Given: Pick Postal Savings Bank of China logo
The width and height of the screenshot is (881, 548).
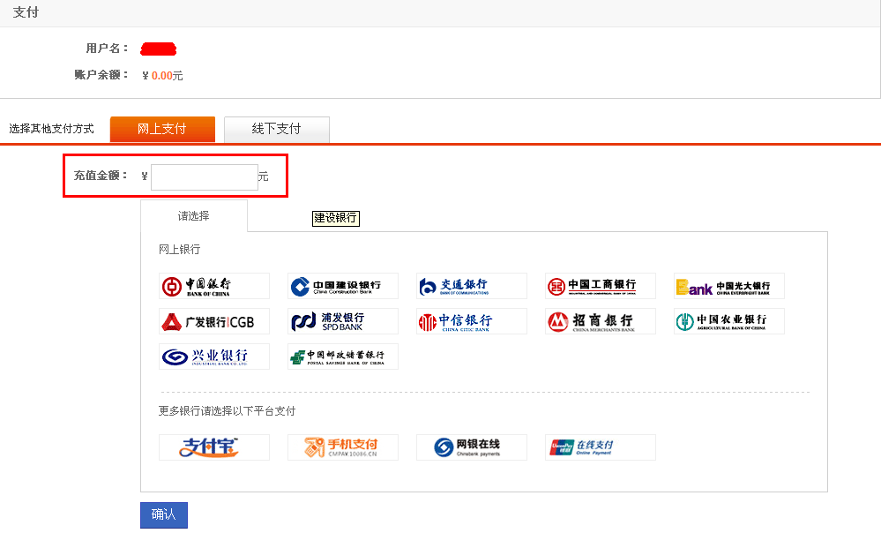Looking at the screenshot, I should (343, 357).
